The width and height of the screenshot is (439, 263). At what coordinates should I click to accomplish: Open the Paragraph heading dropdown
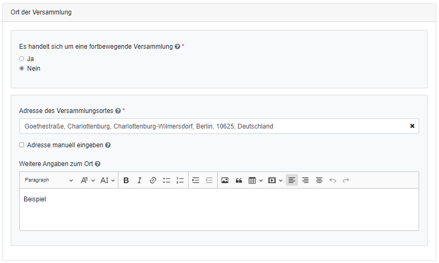[49, 181]
